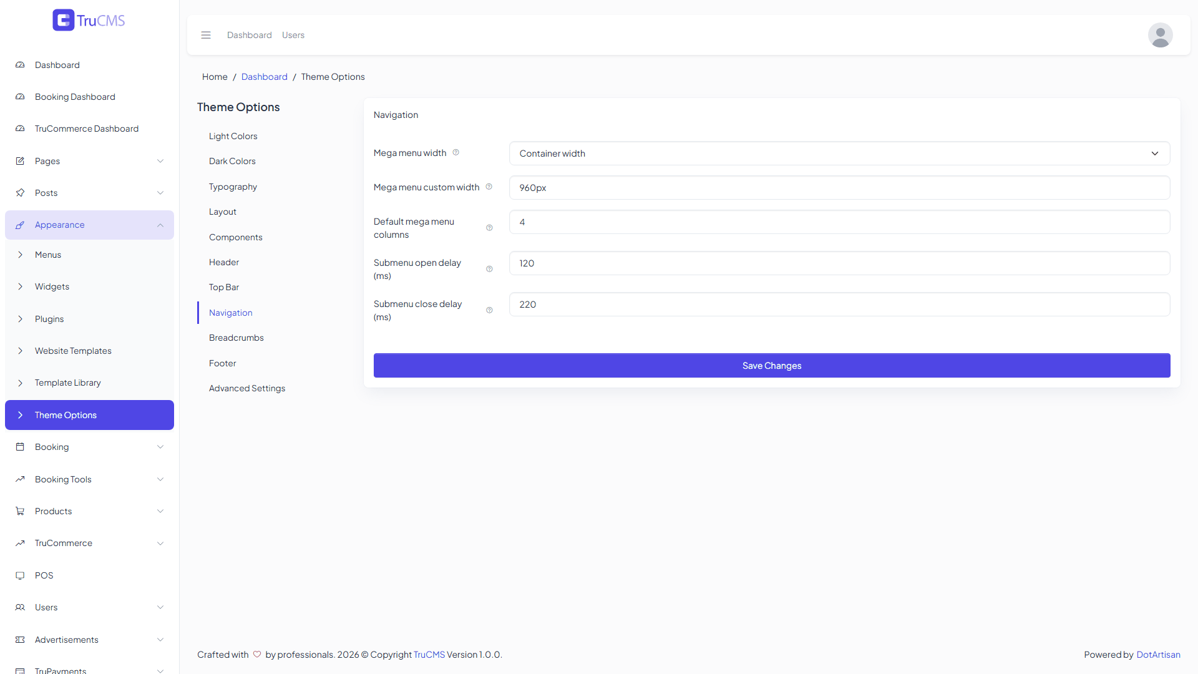Follow the Dashboard breadcrumb link
This screenshot has width=1198, height=674.
pyautogui.click(x=265, y=77)
